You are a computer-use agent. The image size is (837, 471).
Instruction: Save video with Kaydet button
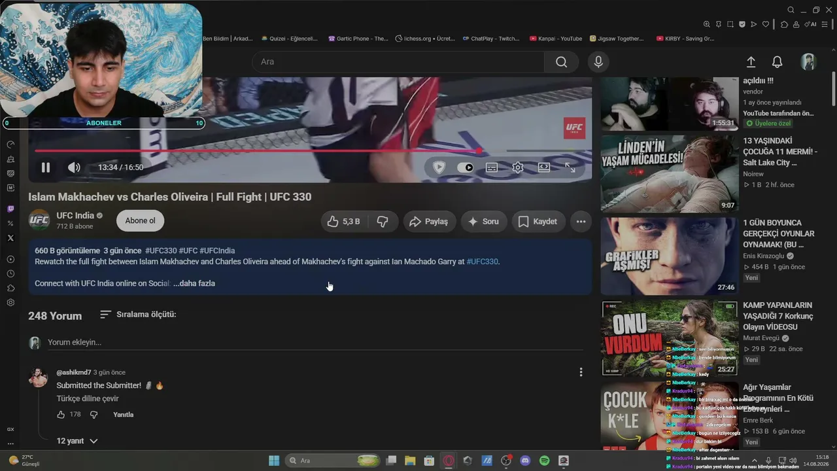point(538,222)
